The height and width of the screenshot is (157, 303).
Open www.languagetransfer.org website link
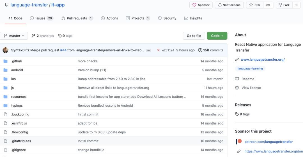pyautogui.click(x=263, y=60)
